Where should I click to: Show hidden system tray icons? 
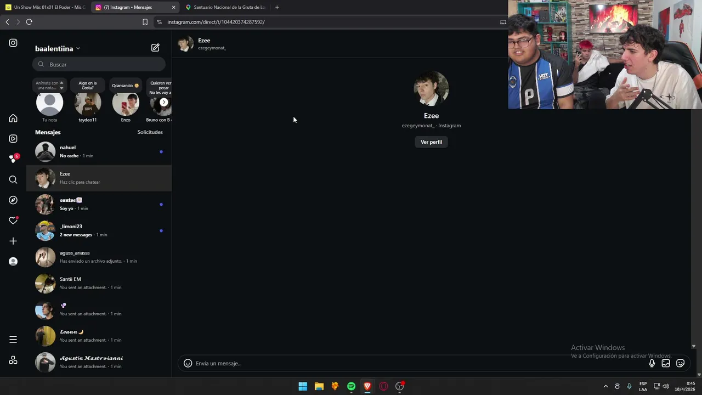pyautogui.click(x=605, y=386)
